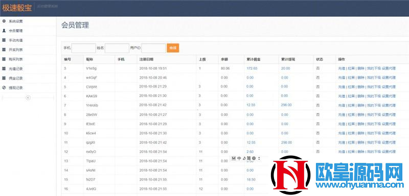
Task: Open withdrawal total 20.00 in row 3
Action: pos(285,68)
